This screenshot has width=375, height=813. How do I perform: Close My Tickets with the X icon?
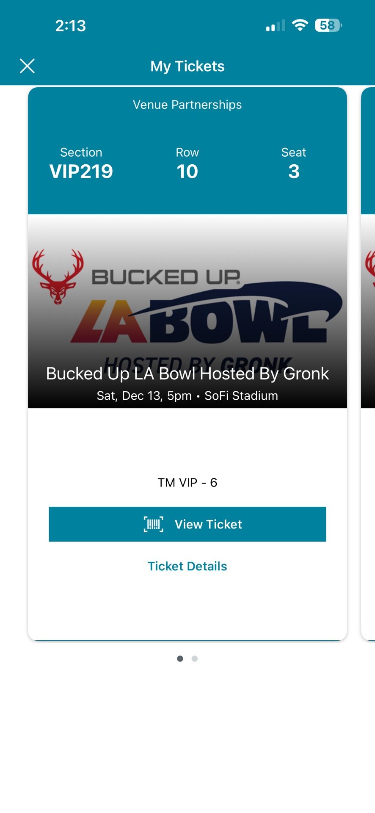(27, 66)
